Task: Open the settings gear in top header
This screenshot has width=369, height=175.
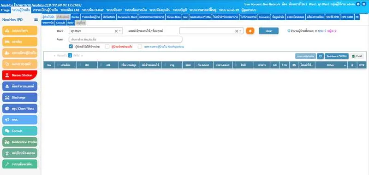Action: click(x=358, y=4)
